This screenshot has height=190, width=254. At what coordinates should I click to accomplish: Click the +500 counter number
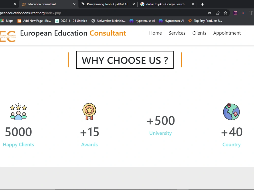161,121
